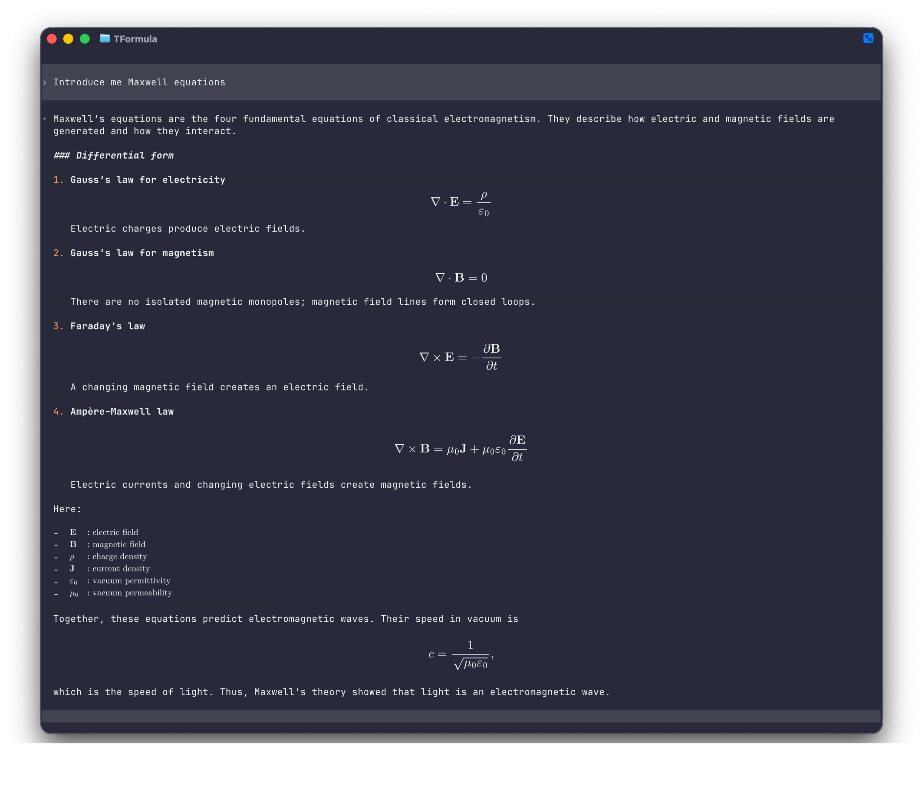
Task: Click 'Electric currents and changing electric fields' sentence
Action: 271,485
